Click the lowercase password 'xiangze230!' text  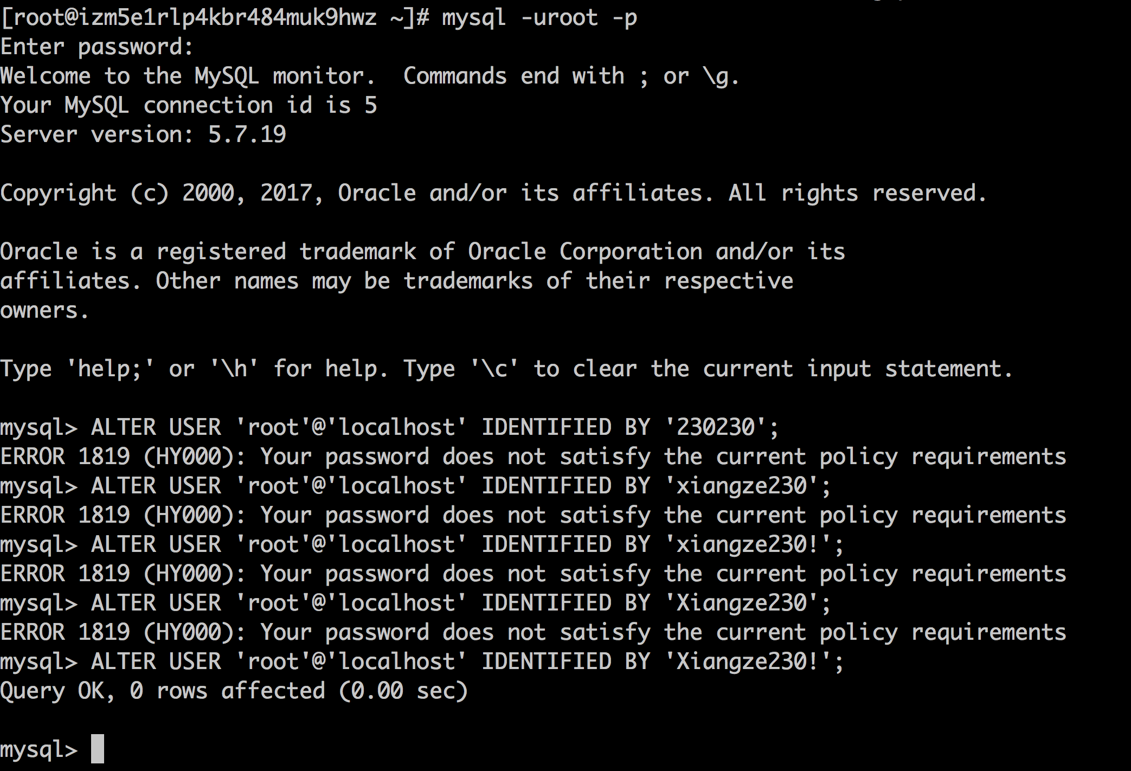(748, 544)
